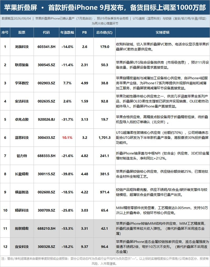
Task: Click the 苹果折叠屏 banner title
Action: [x=105, y=8]
